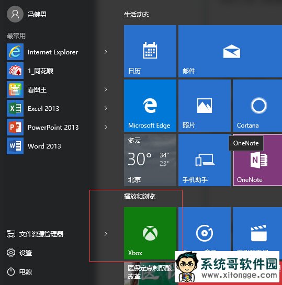
Task: Expand Excel 2013 jump list arrow
Action: 106,108
